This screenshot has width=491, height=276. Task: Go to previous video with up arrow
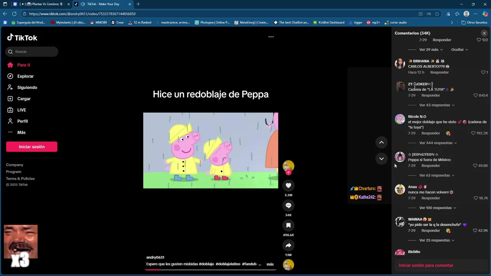click(381, 142)
